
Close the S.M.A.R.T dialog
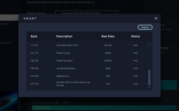(156, 18)
